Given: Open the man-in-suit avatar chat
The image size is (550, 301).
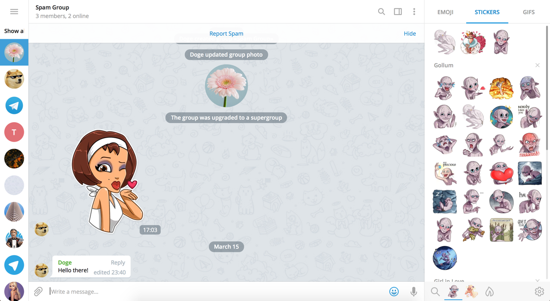Looking at the screenshot, I should [14, 238].
